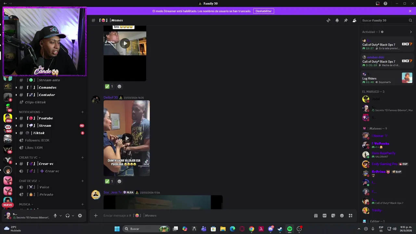The width and height of the screenshot is (416, 234).
Task: Open attachment plus button in message bar
Action: coord(96,215)
